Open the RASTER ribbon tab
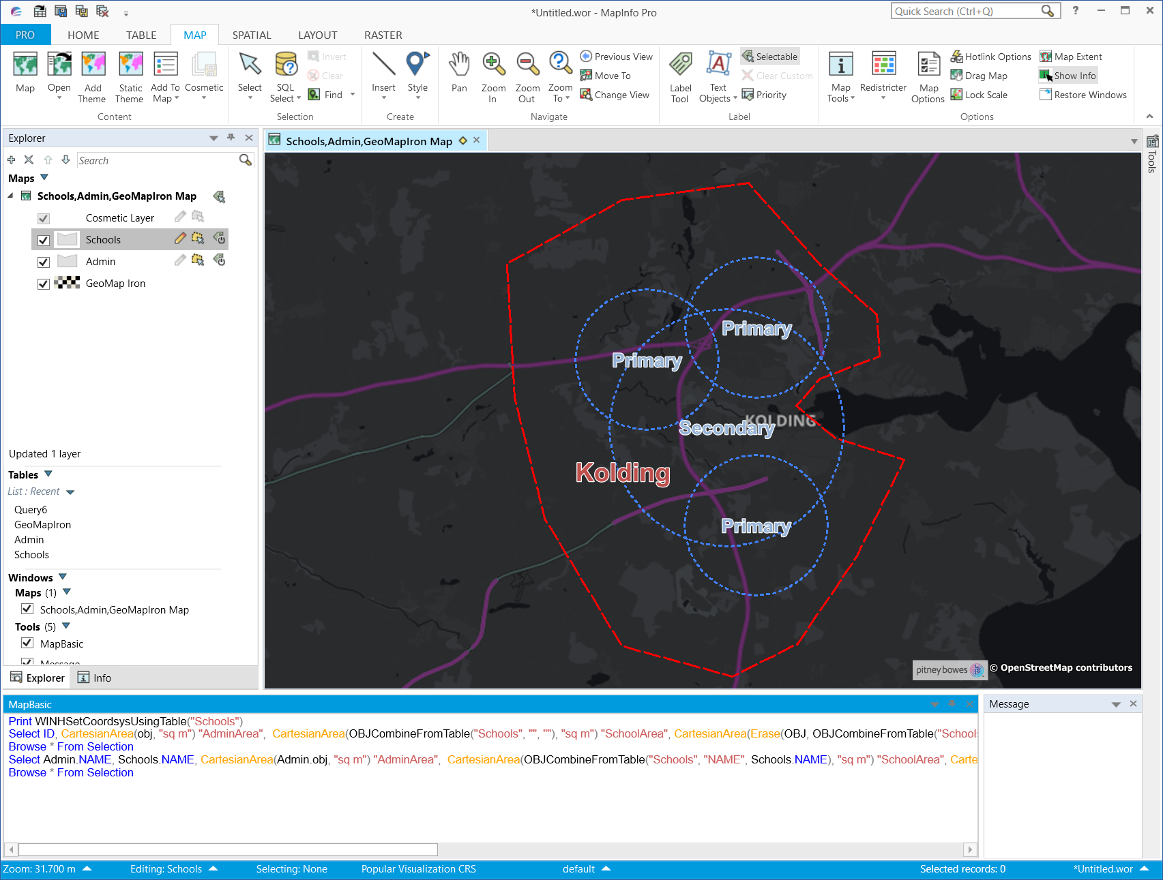 [383, 35]
